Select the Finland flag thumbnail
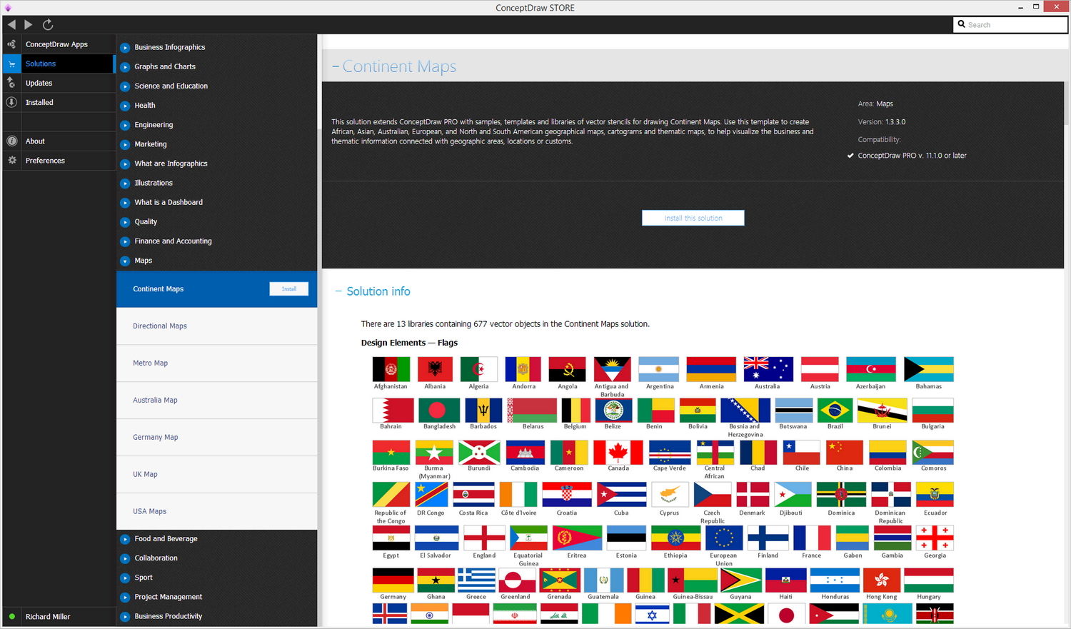The width and height of the screenshot is (1071, 629). click(768, 538)
